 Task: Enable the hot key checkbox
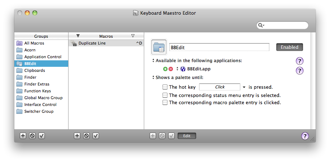(x=165, y=87)
